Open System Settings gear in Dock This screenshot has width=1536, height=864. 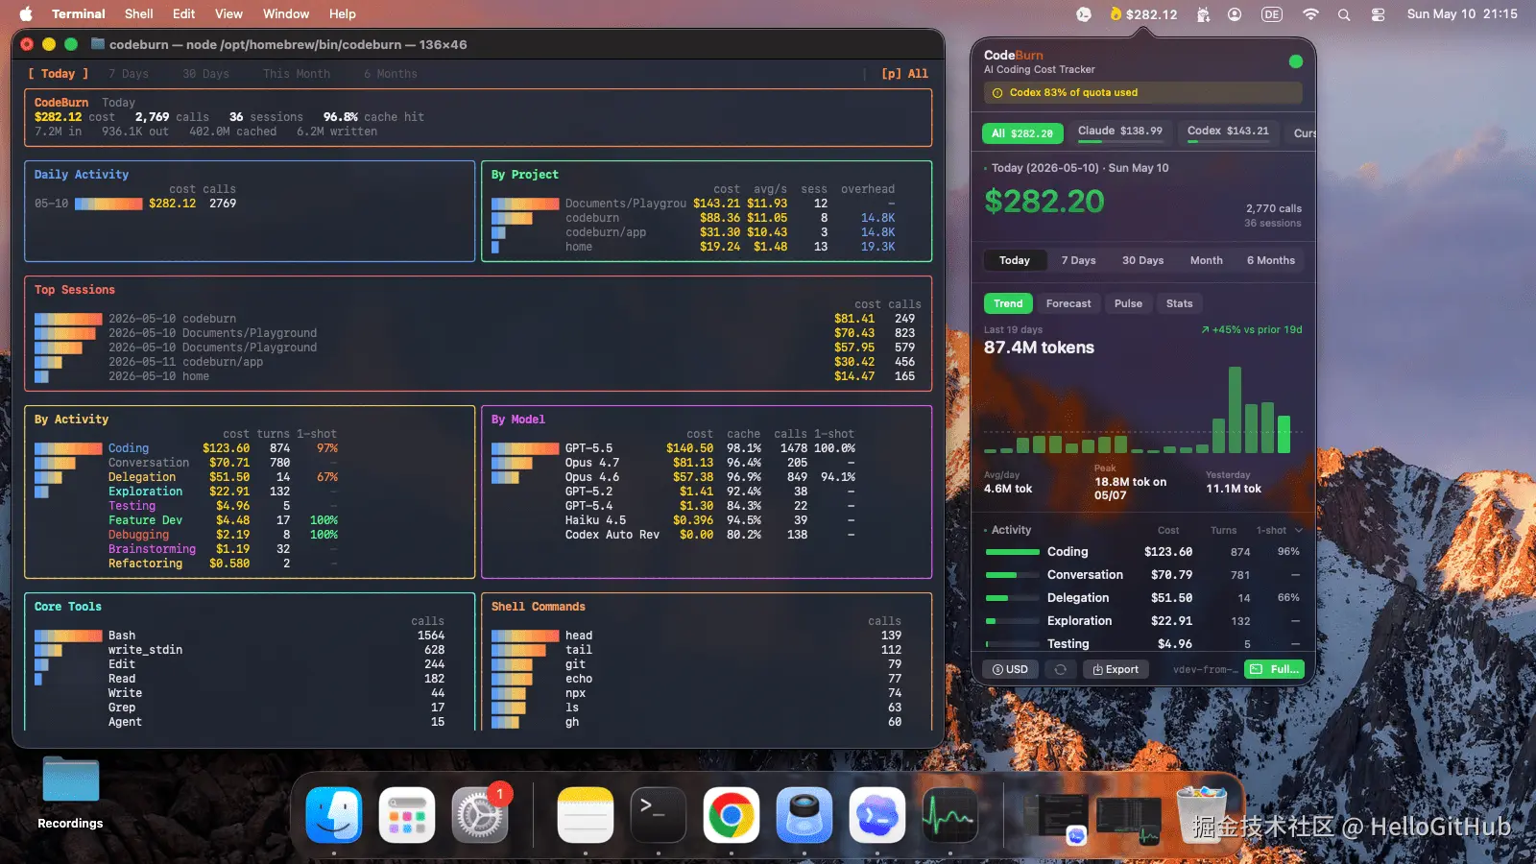coord(480,815)
